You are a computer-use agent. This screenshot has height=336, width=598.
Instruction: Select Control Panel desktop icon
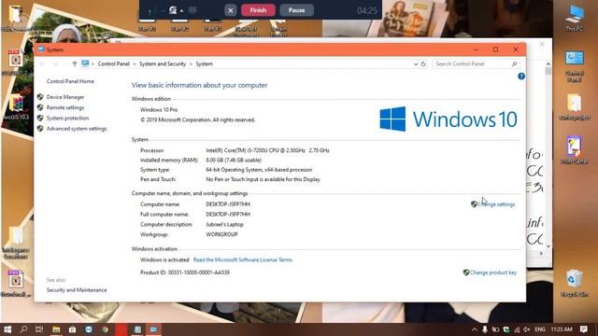point(575,66)
